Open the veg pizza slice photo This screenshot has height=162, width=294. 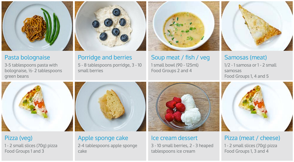(x=37, y=107)
